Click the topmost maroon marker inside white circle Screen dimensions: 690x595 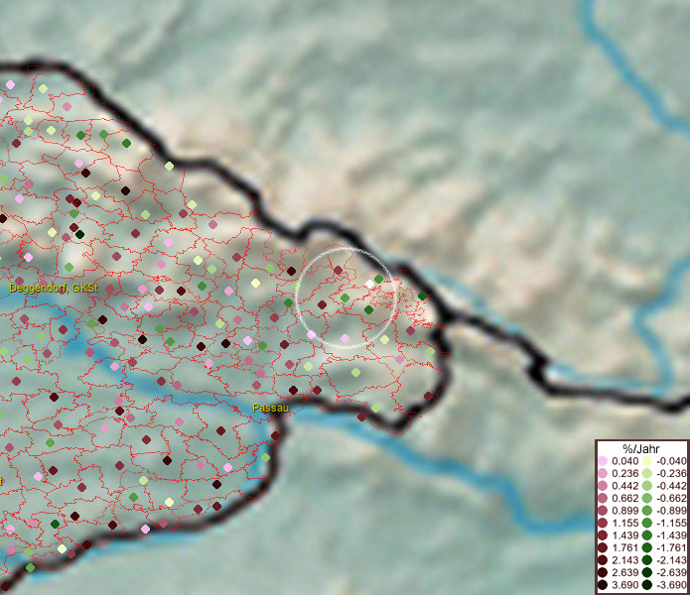338,270
